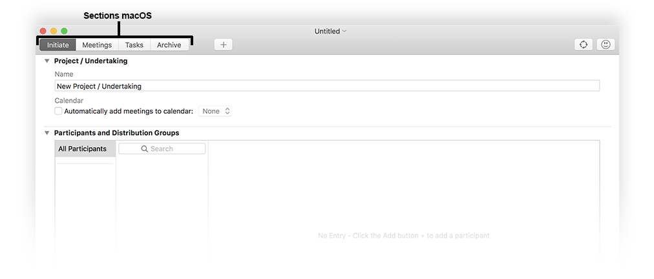Click the smiley face feedback icon
The height and width of the screenshot is (279, 654).
pos(606,45)
